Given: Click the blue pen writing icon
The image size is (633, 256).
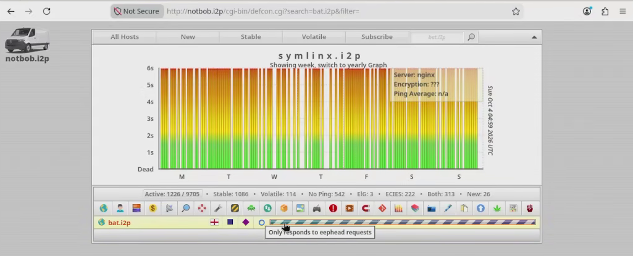Looking at the screenshot, I should point(448,209).
